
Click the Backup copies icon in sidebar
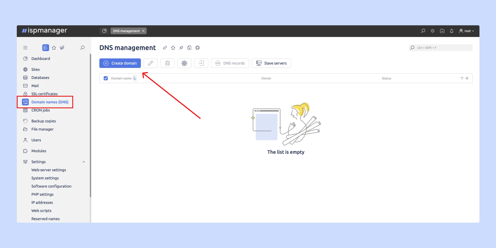click(25, 121)
